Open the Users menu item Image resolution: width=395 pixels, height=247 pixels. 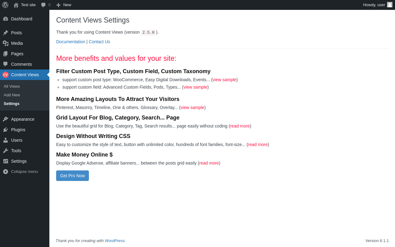tap(25, 140)
